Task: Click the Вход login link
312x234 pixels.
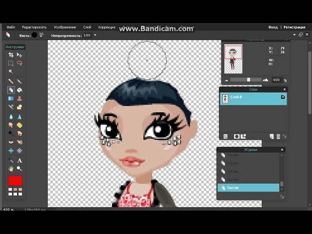Action: pos(273,27)
